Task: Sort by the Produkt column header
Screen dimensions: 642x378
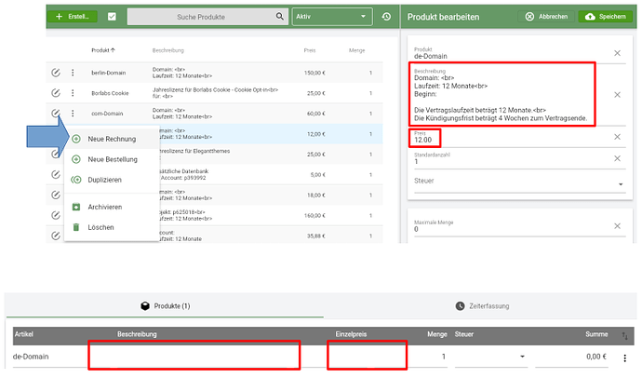Action: pos(103,50)
